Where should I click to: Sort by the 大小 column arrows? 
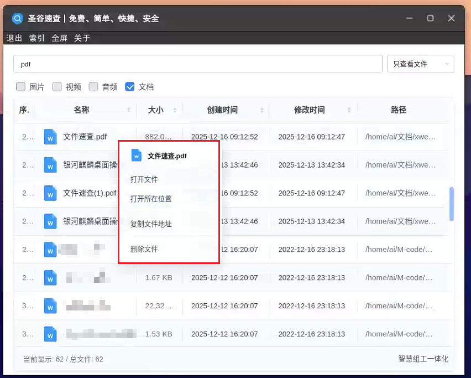point(175,110)
